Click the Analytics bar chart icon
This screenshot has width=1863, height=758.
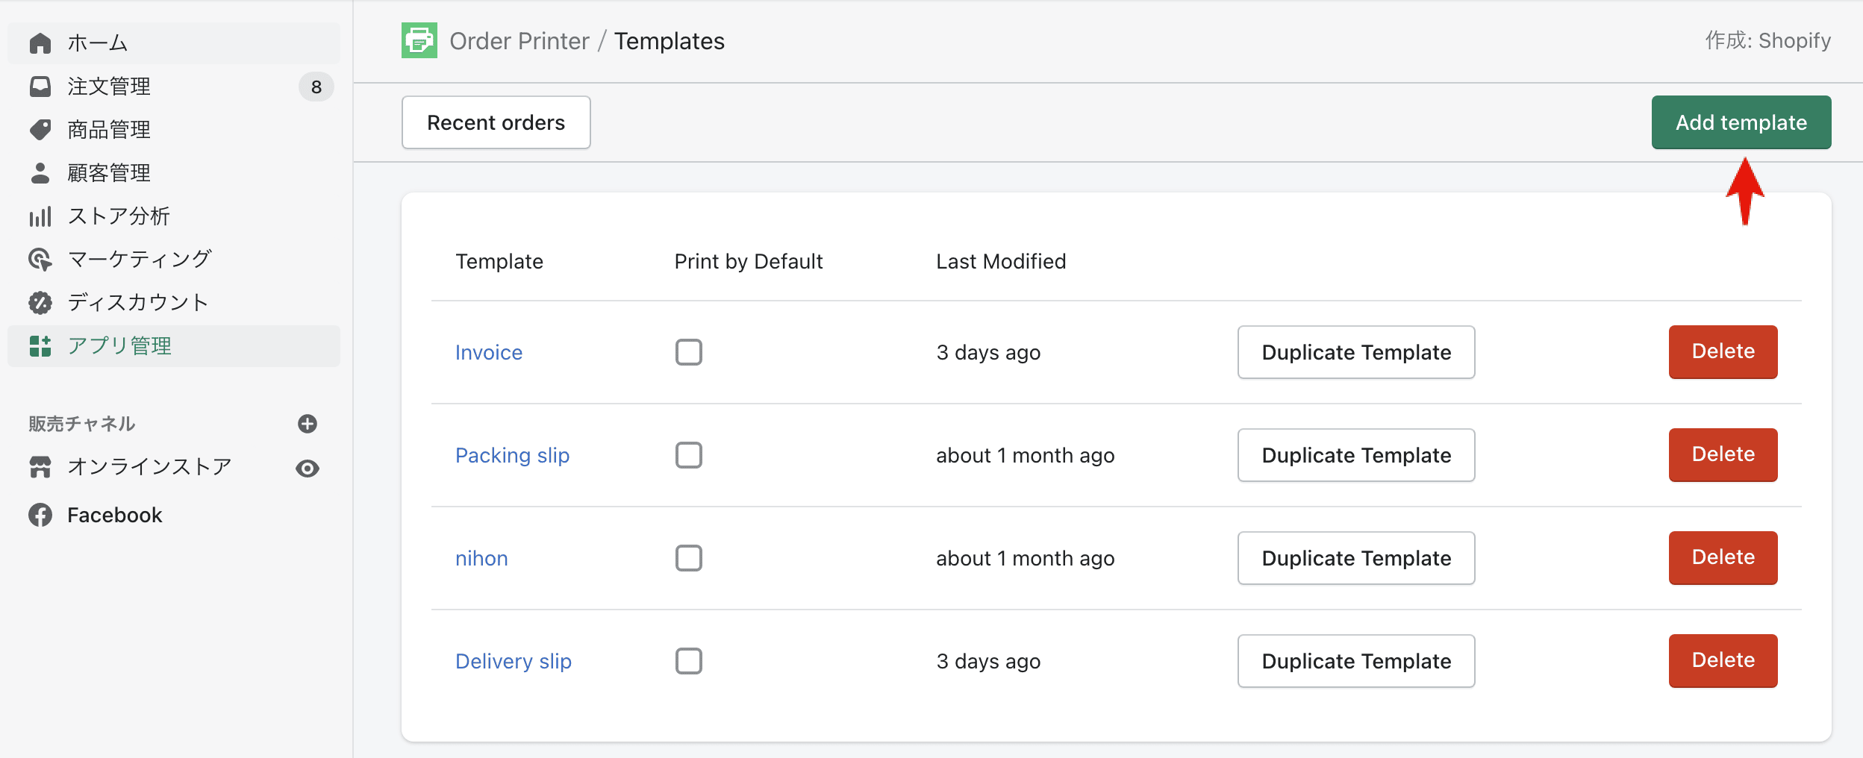pyautogui.click(x=40, y=216)
